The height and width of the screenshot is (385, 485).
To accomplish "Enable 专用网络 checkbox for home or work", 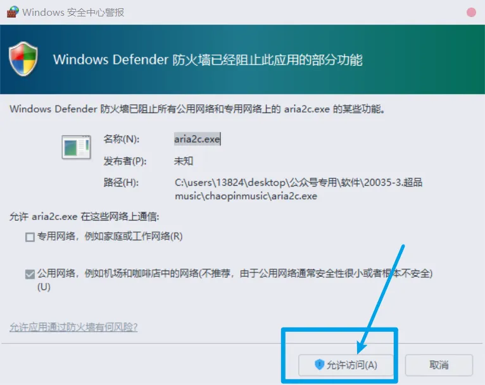I will (30, 237).
